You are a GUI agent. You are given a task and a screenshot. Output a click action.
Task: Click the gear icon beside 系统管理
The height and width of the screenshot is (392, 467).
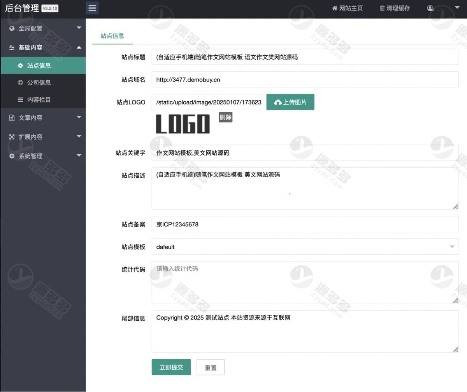[x=12, y=156]
